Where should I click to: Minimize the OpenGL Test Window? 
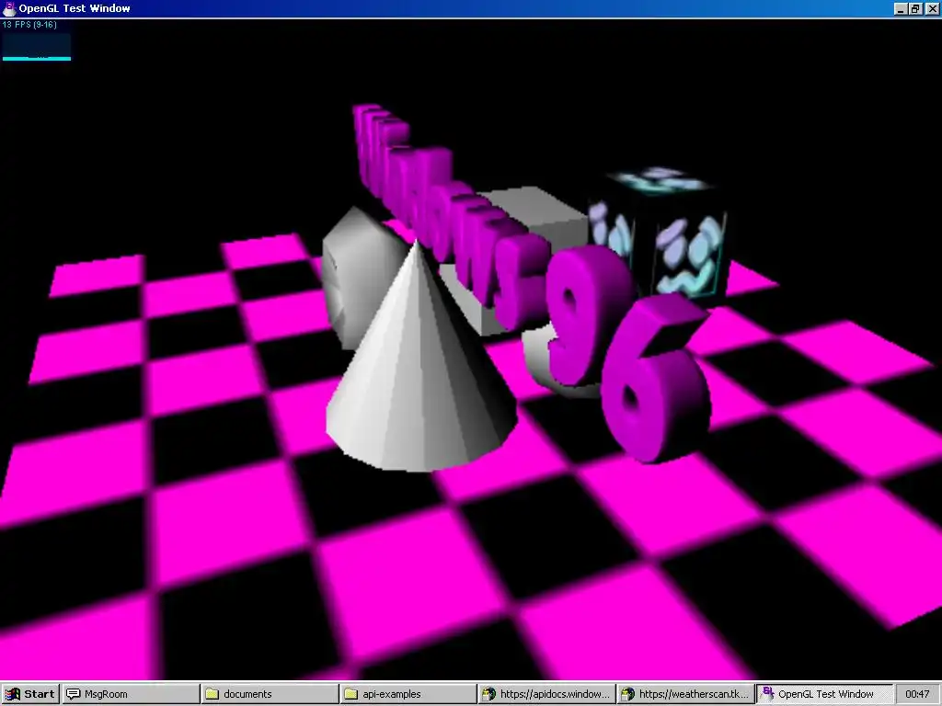[x=900, y=8]
